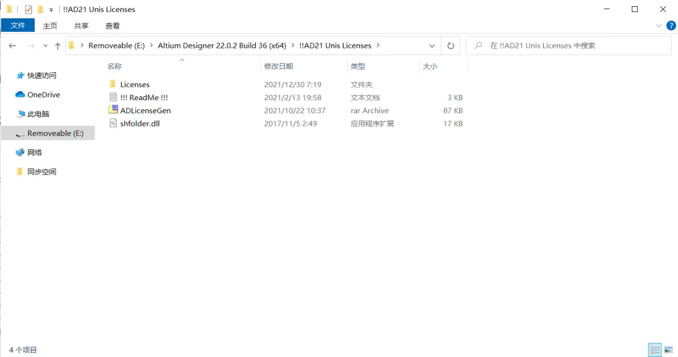Open the Customize Quick Access Toolbar dropdown

[51, 10]
